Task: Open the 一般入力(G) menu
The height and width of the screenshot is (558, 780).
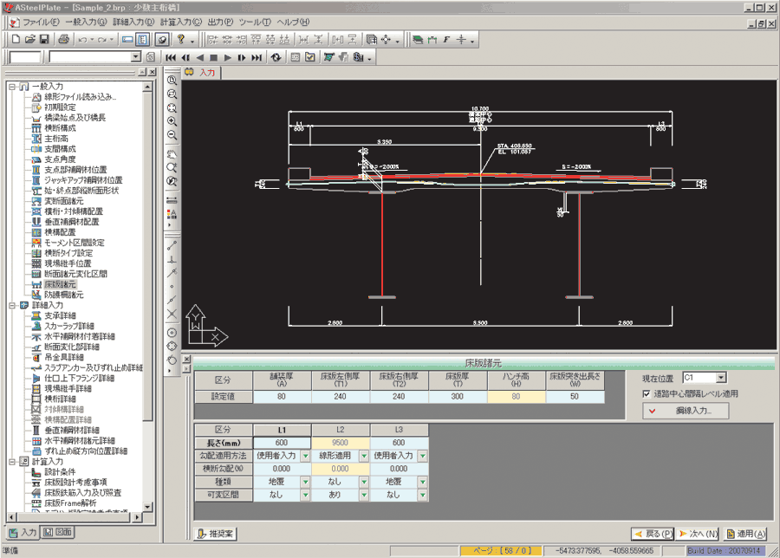Action: click(x=86, y=22)
